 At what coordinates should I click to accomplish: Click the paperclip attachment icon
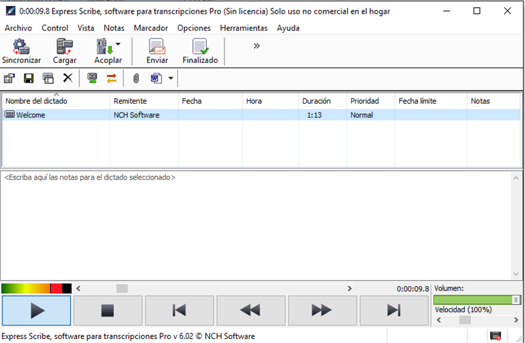tap(136, 78)
